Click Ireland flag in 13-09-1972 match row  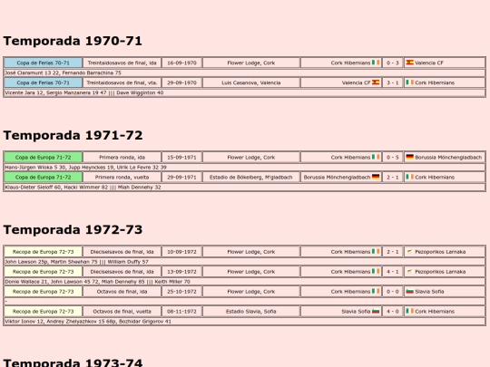click(376, 272)
